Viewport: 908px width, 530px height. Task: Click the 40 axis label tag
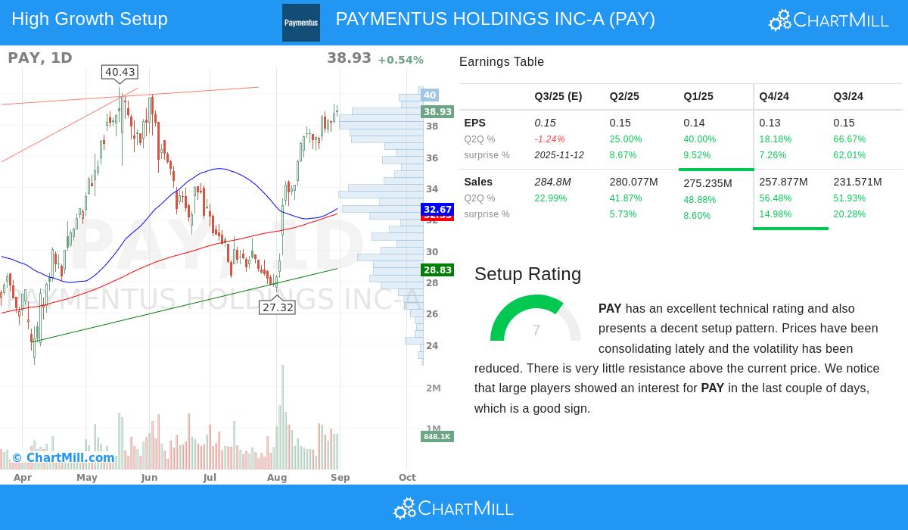(x=429, y=95)
